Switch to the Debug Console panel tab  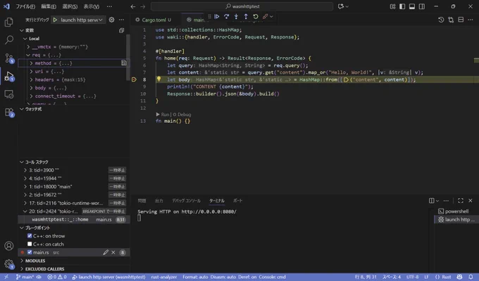(187, 200)
